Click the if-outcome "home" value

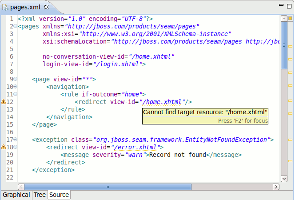click(132, 94)
